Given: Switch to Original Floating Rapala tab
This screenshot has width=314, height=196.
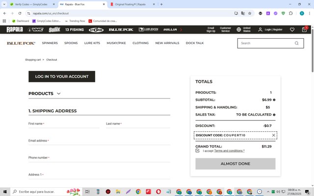Looking at the screenshot, I should [x=132, y=4].
